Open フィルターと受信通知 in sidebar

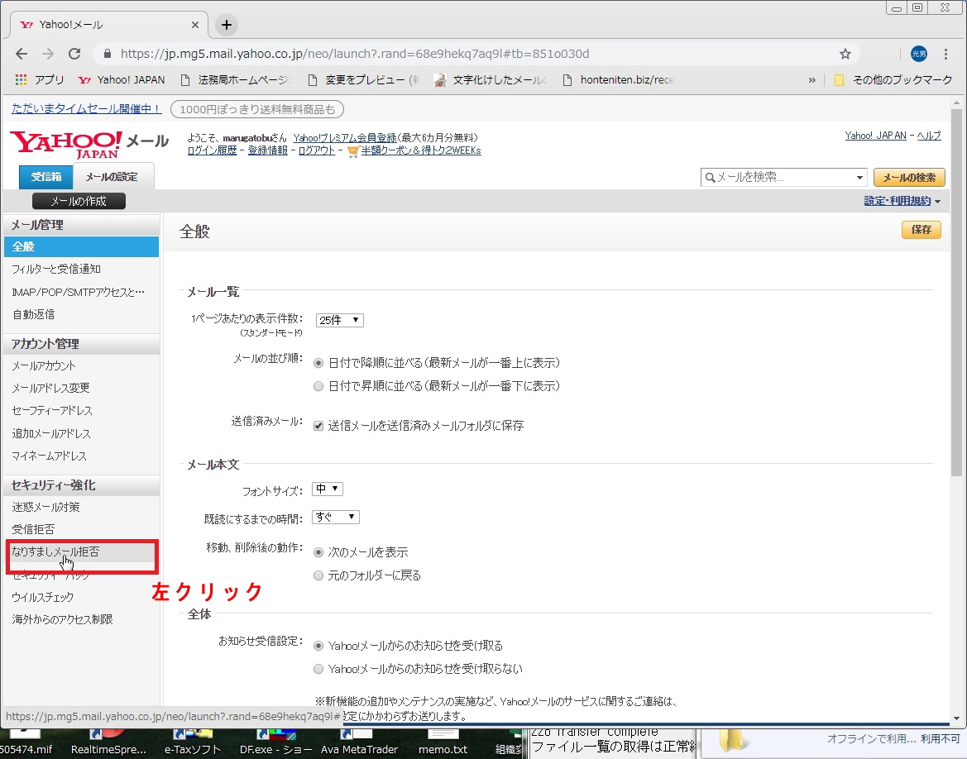tap(56, 270)
